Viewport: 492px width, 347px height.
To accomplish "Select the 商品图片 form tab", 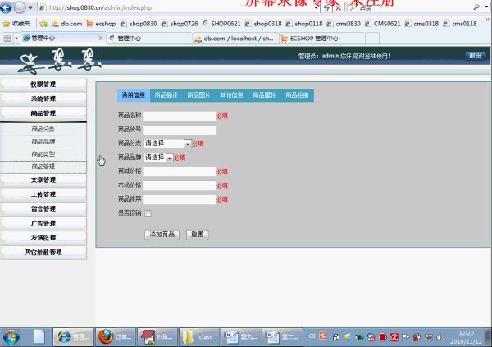I will coord(198,95).
